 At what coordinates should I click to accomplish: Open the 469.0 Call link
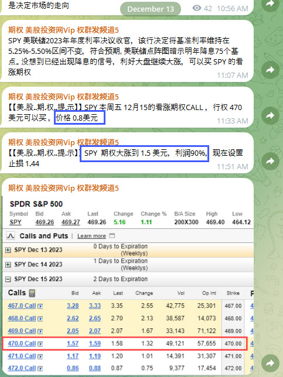(x=22, y=331)
